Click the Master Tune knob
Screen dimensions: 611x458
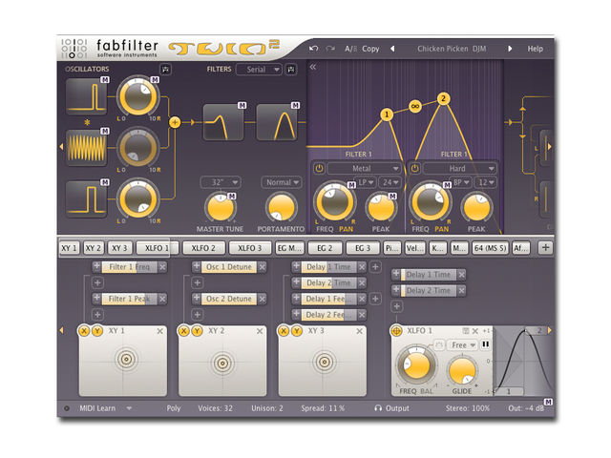pyautogui.click(x=221, y=208)
